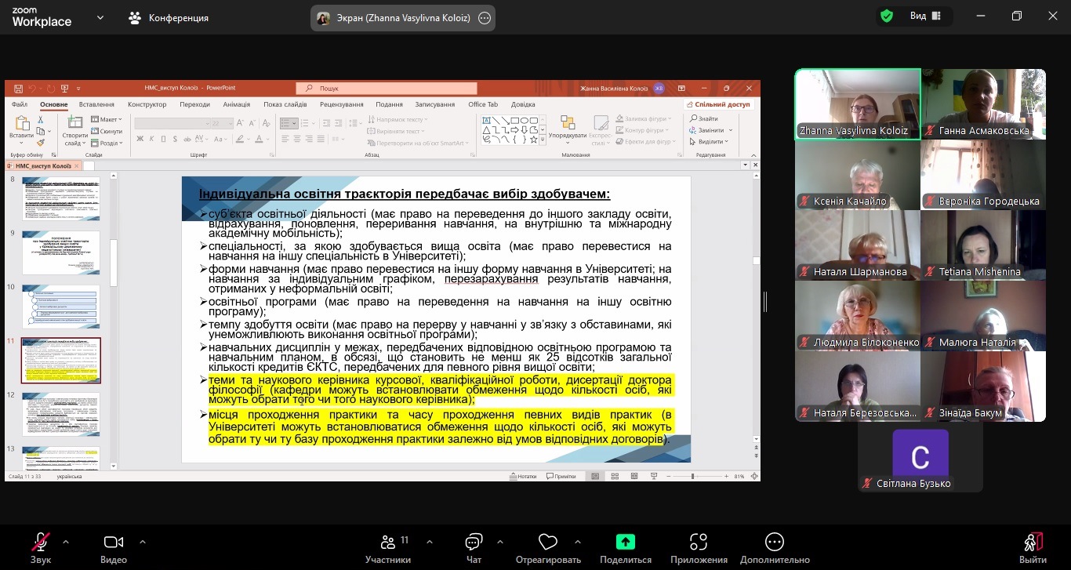Click the Скинути reset slide button

click(x=107, y=131)
